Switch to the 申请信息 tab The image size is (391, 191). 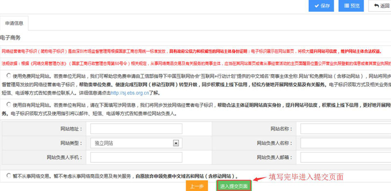pyautogui.click(x=14, y=23)
